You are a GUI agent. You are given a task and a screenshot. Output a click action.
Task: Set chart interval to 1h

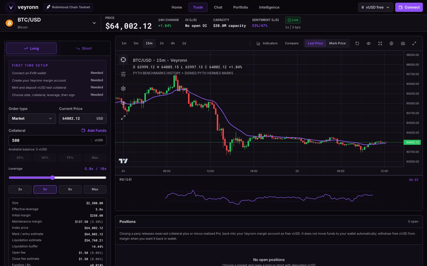162,43
